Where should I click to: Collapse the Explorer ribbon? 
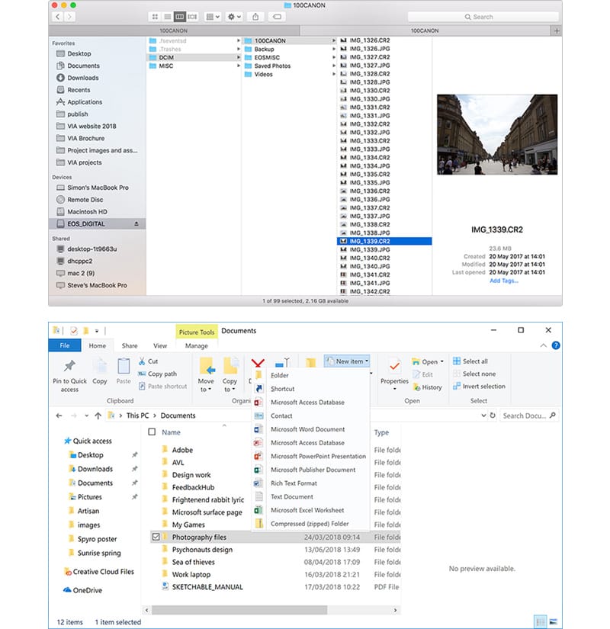544,345
